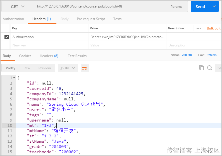Click the Send button
The width and height of the screenshot is (222, 156).
(200, 6)
